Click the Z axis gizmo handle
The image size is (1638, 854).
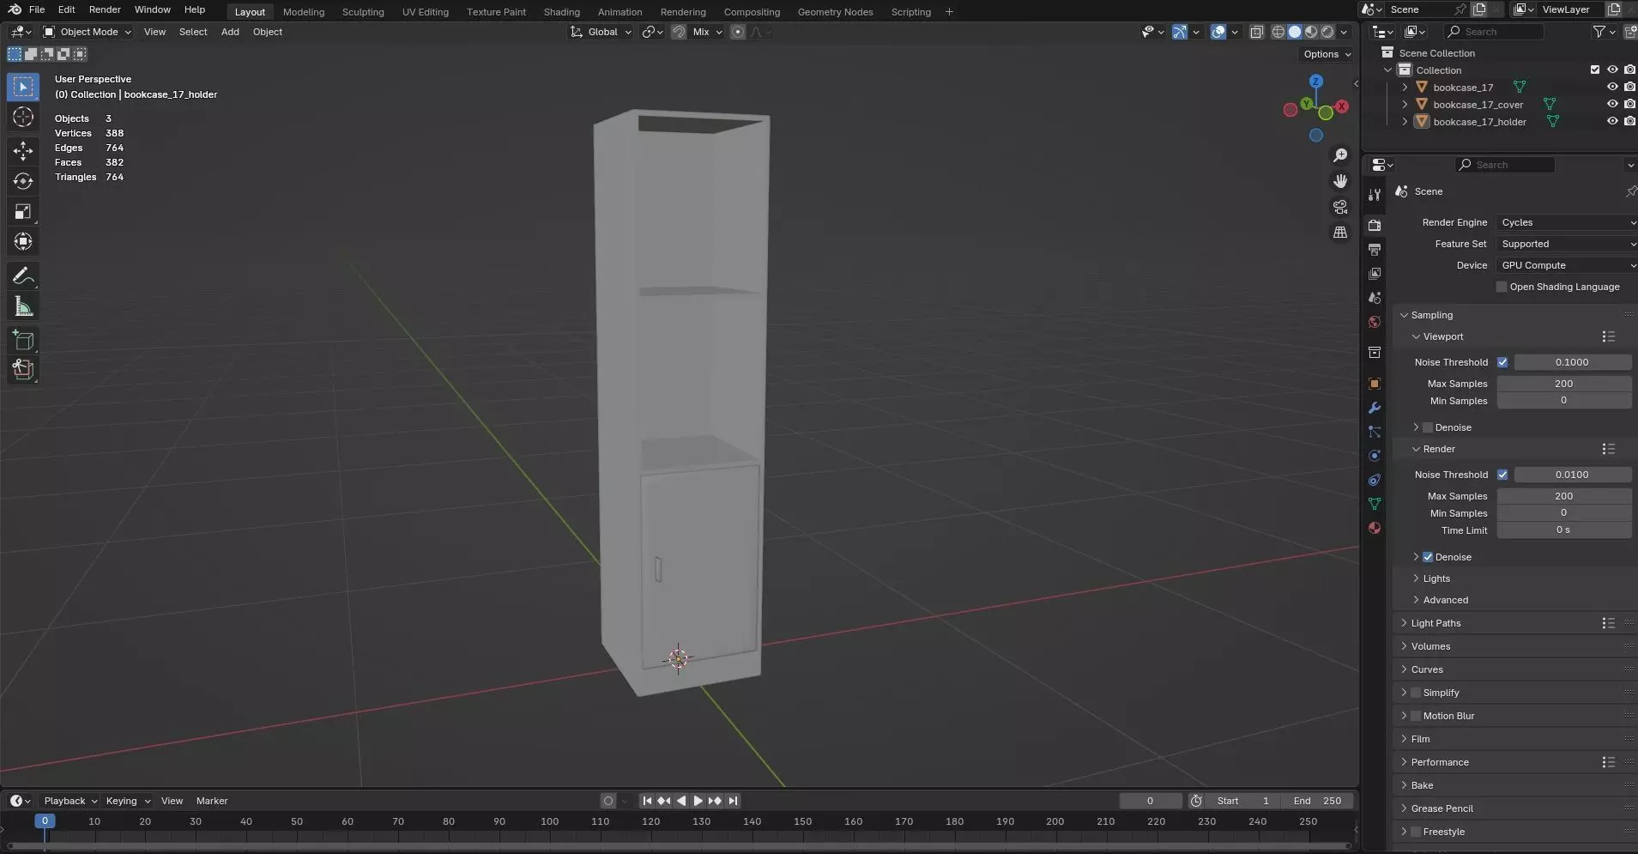1315,81
